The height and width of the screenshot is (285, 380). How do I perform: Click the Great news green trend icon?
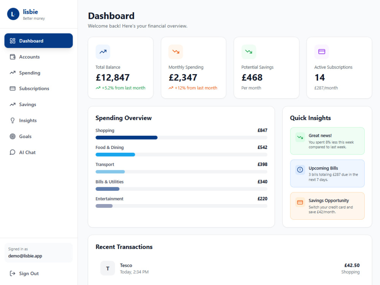pyautogui.click(x=300, y=138)
